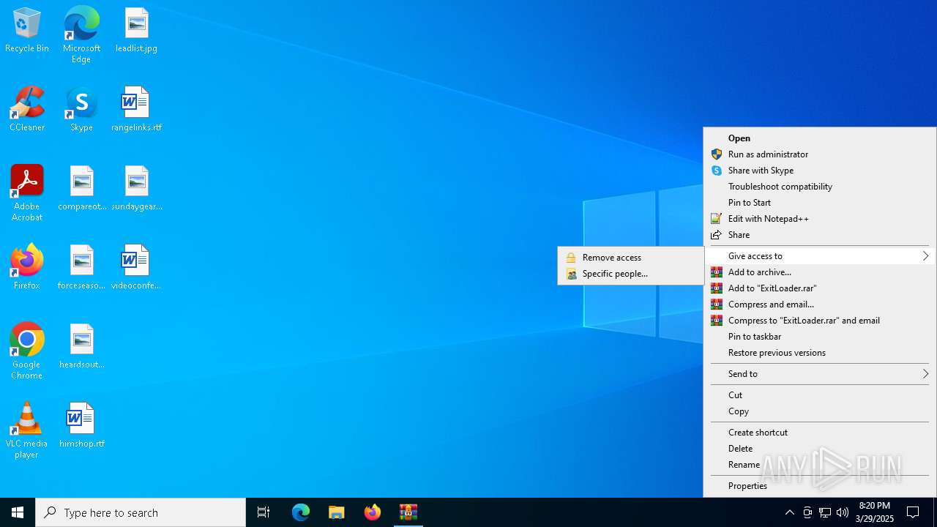Select the Microsoft Edge desktop shortcut
The width and height of the screenshot is (937, 527).
pyautogui.click(x=81, y=34)
